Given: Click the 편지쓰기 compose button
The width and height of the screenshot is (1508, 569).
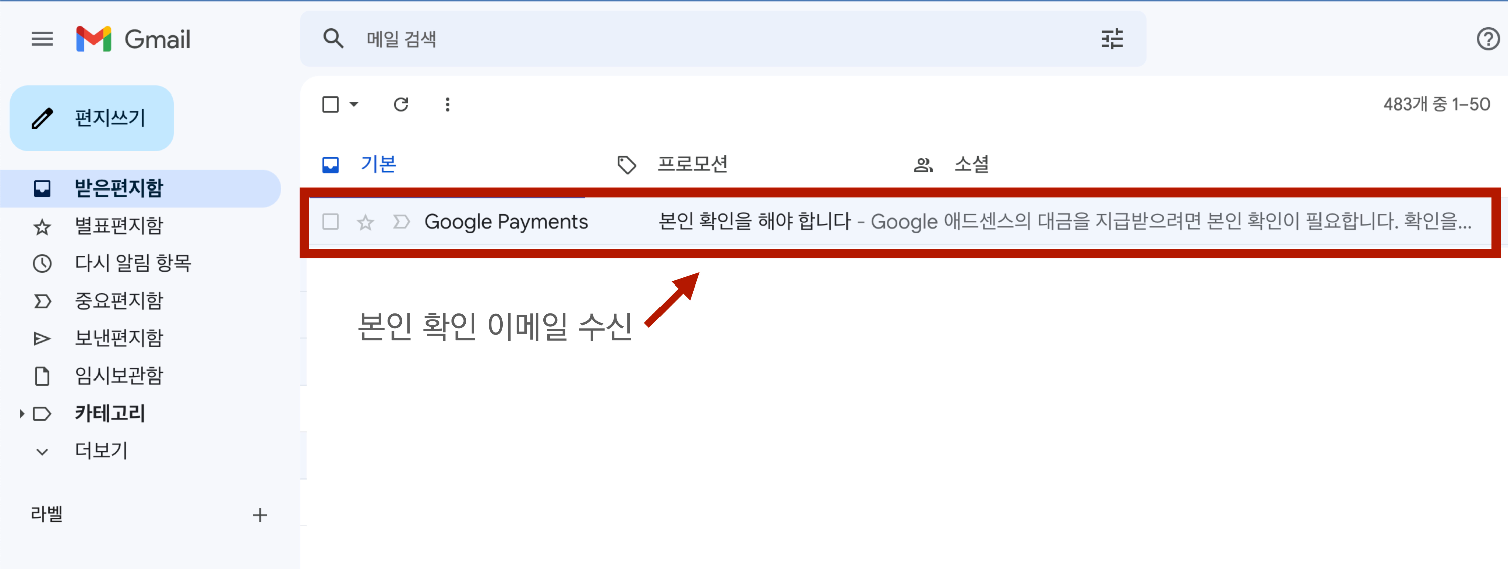Looking at the screenshot, I should coord(92,118).
